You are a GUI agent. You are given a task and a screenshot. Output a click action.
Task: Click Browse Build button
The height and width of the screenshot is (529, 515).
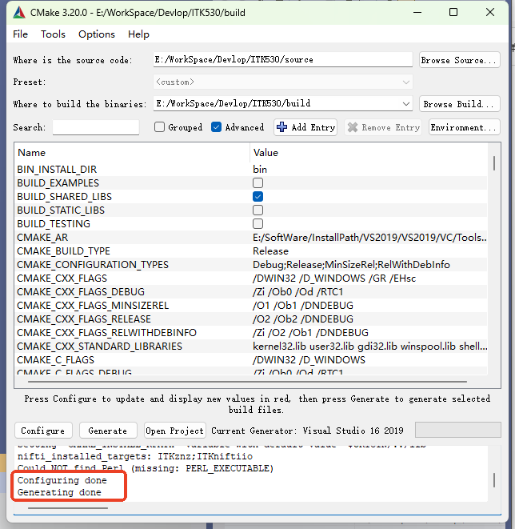(459, 104)
